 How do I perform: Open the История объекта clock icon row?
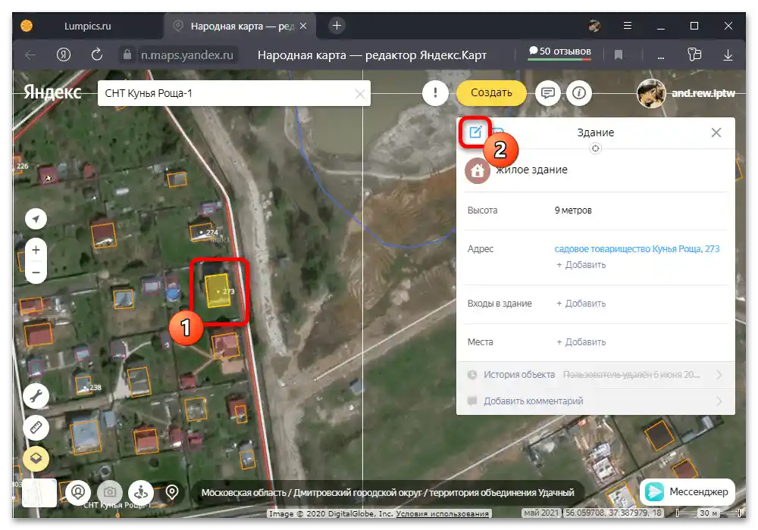click(x=472, y=375)
